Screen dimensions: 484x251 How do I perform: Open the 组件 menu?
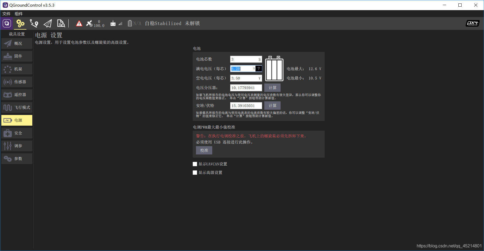19,14
